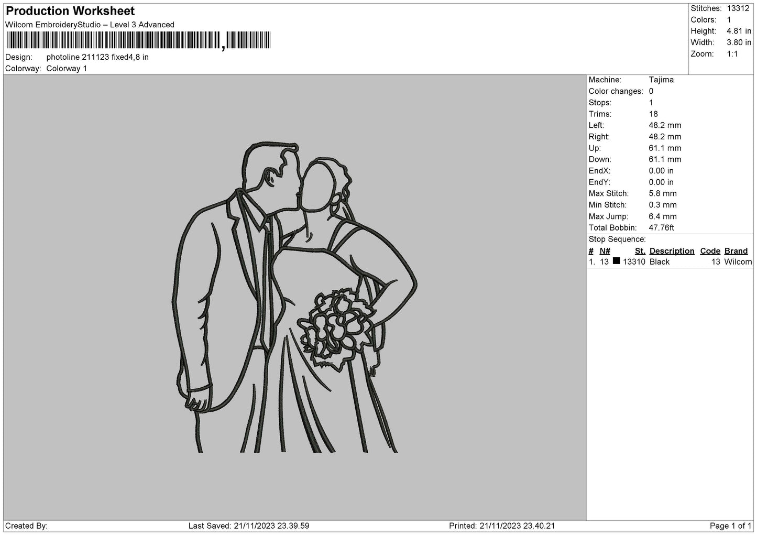Click the Total Bobbin value 47.76ft
Viewport: 757px width, 535px height.
pyautogui.click(x=662, y=227)
